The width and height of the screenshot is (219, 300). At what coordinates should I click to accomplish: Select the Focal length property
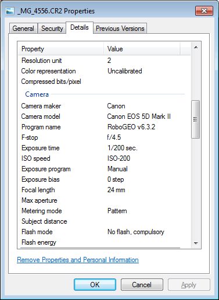coord(38,190)
